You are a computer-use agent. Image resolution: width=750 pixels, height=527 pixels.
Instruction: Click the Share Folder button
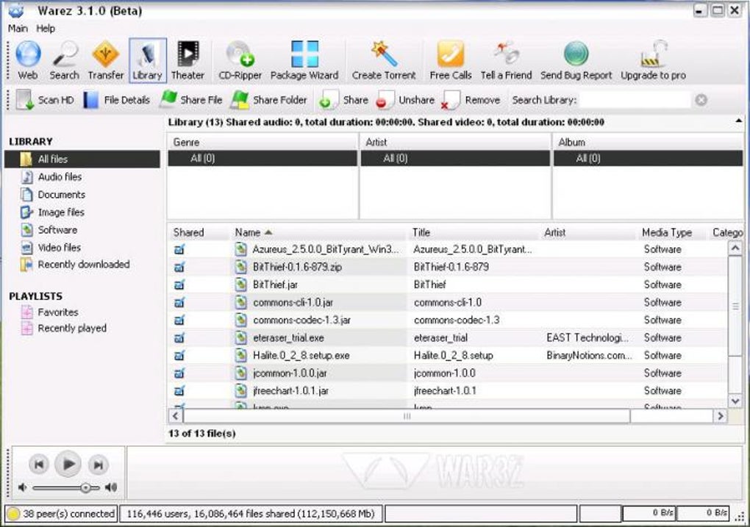tap(269, 100)
